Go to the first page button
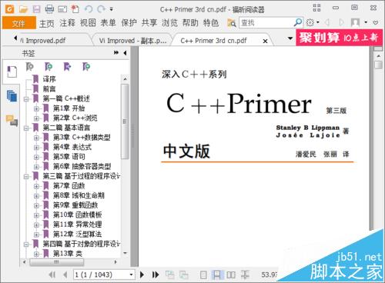Screen dimensions: 385x283 (52, 275)
